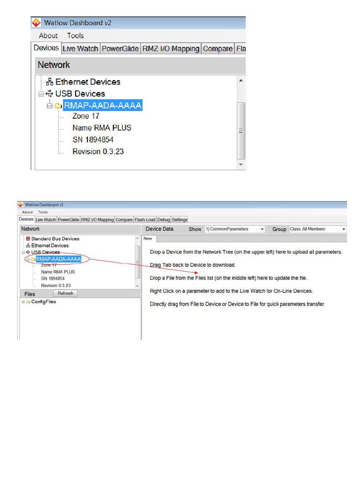Image resolution: width=363 pixels, height=490 pixels.
Task: Collapse RMAP-AADA-AAAA node in upper screenshot
Action: tap(49, 106)
